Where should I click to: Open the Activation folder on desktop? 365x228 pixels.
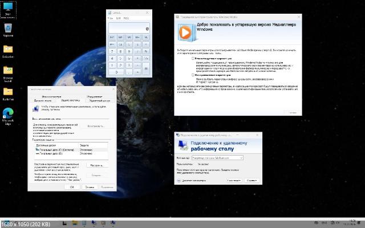9,50
